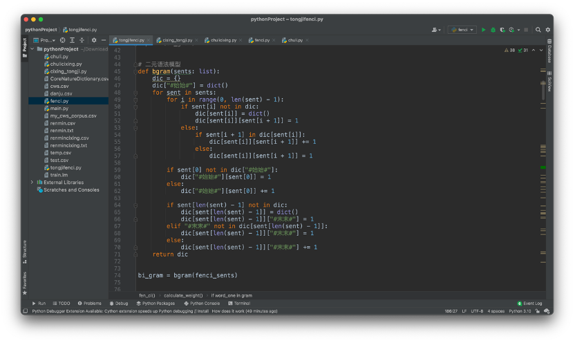Collapse the def bgram fold marker
Image resolution: width=575 pixels, height=343 pixels.
tap(135, 71)
